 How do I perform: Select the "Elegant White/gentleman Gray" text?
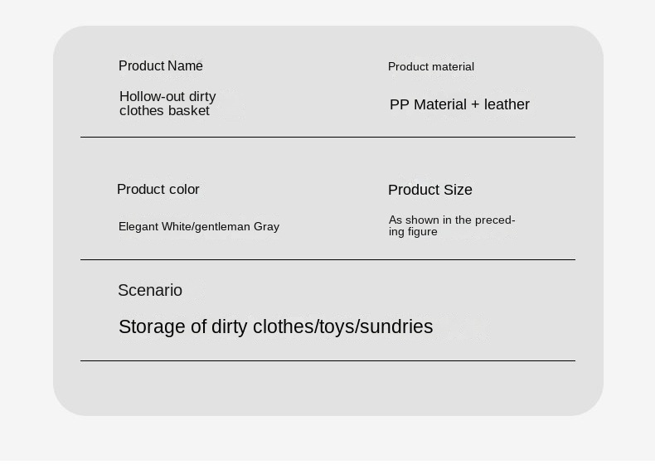pos(199,227)
